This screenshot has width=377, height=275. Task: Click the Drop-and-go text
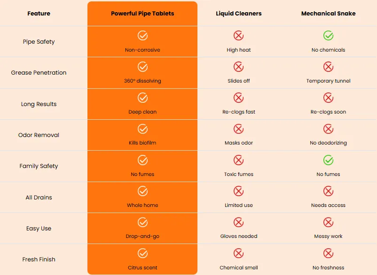142,237
